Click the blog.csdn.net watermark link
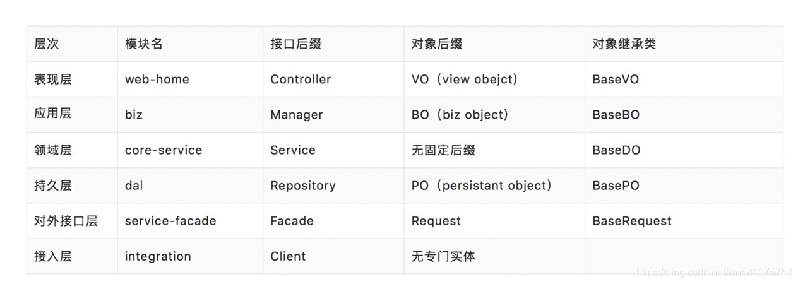Screen dimensions: 798x284 point(714,273)
